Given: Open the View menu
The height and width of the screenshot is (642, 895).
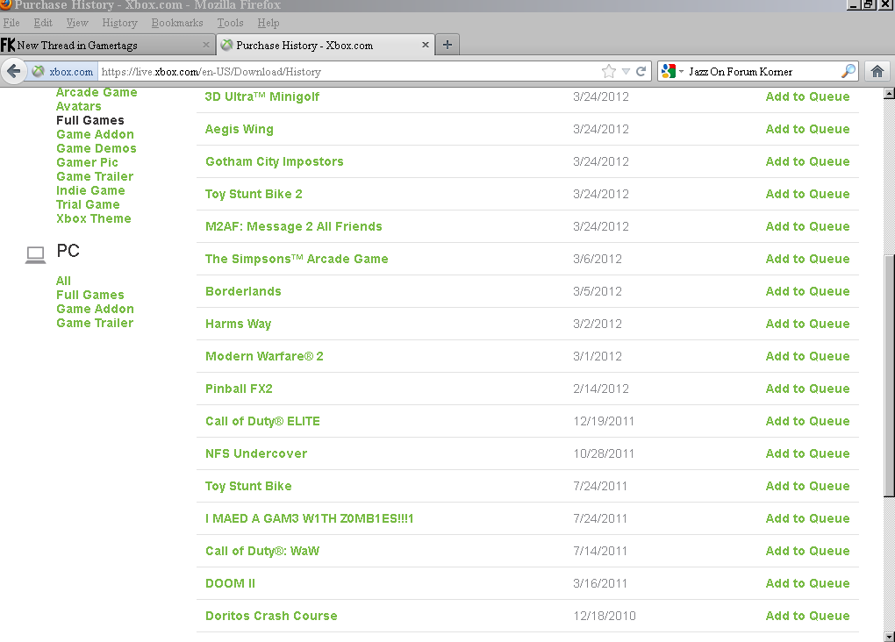Looking at the screenshot, I should [x=77, y=23].
